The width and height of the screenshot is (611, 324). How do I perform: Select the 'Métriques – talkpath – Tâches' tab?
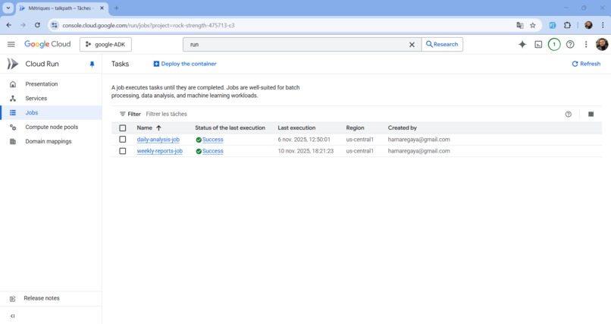pos(61,8)
